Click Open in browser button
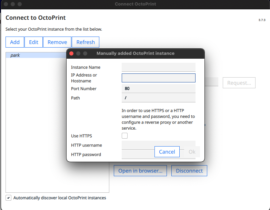The image size is (270, 210). point(140,171)
